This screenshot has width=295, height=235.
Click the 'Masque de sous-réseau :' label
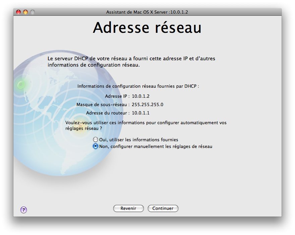(x=103, y=105)
